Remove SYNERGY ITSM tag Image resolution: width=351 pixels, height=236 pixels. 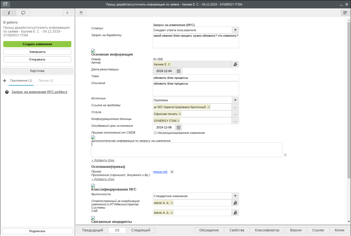click(x=178, y=121)
